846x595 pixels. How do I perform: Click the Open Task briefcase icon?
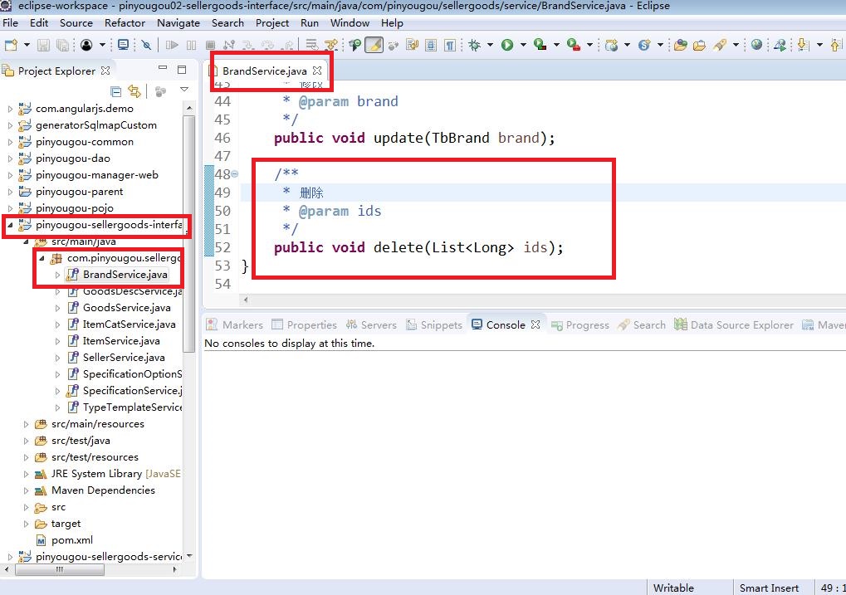(699, 46)
